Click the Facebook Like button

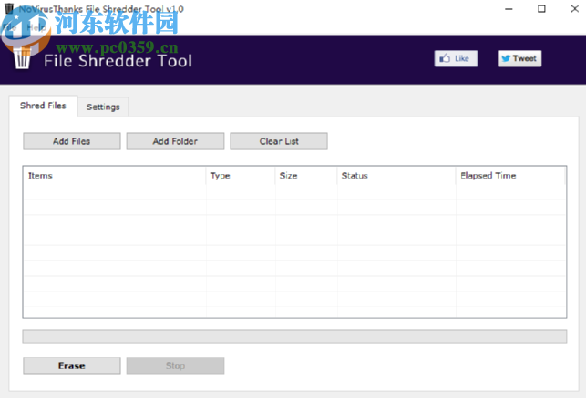[456, 58]
